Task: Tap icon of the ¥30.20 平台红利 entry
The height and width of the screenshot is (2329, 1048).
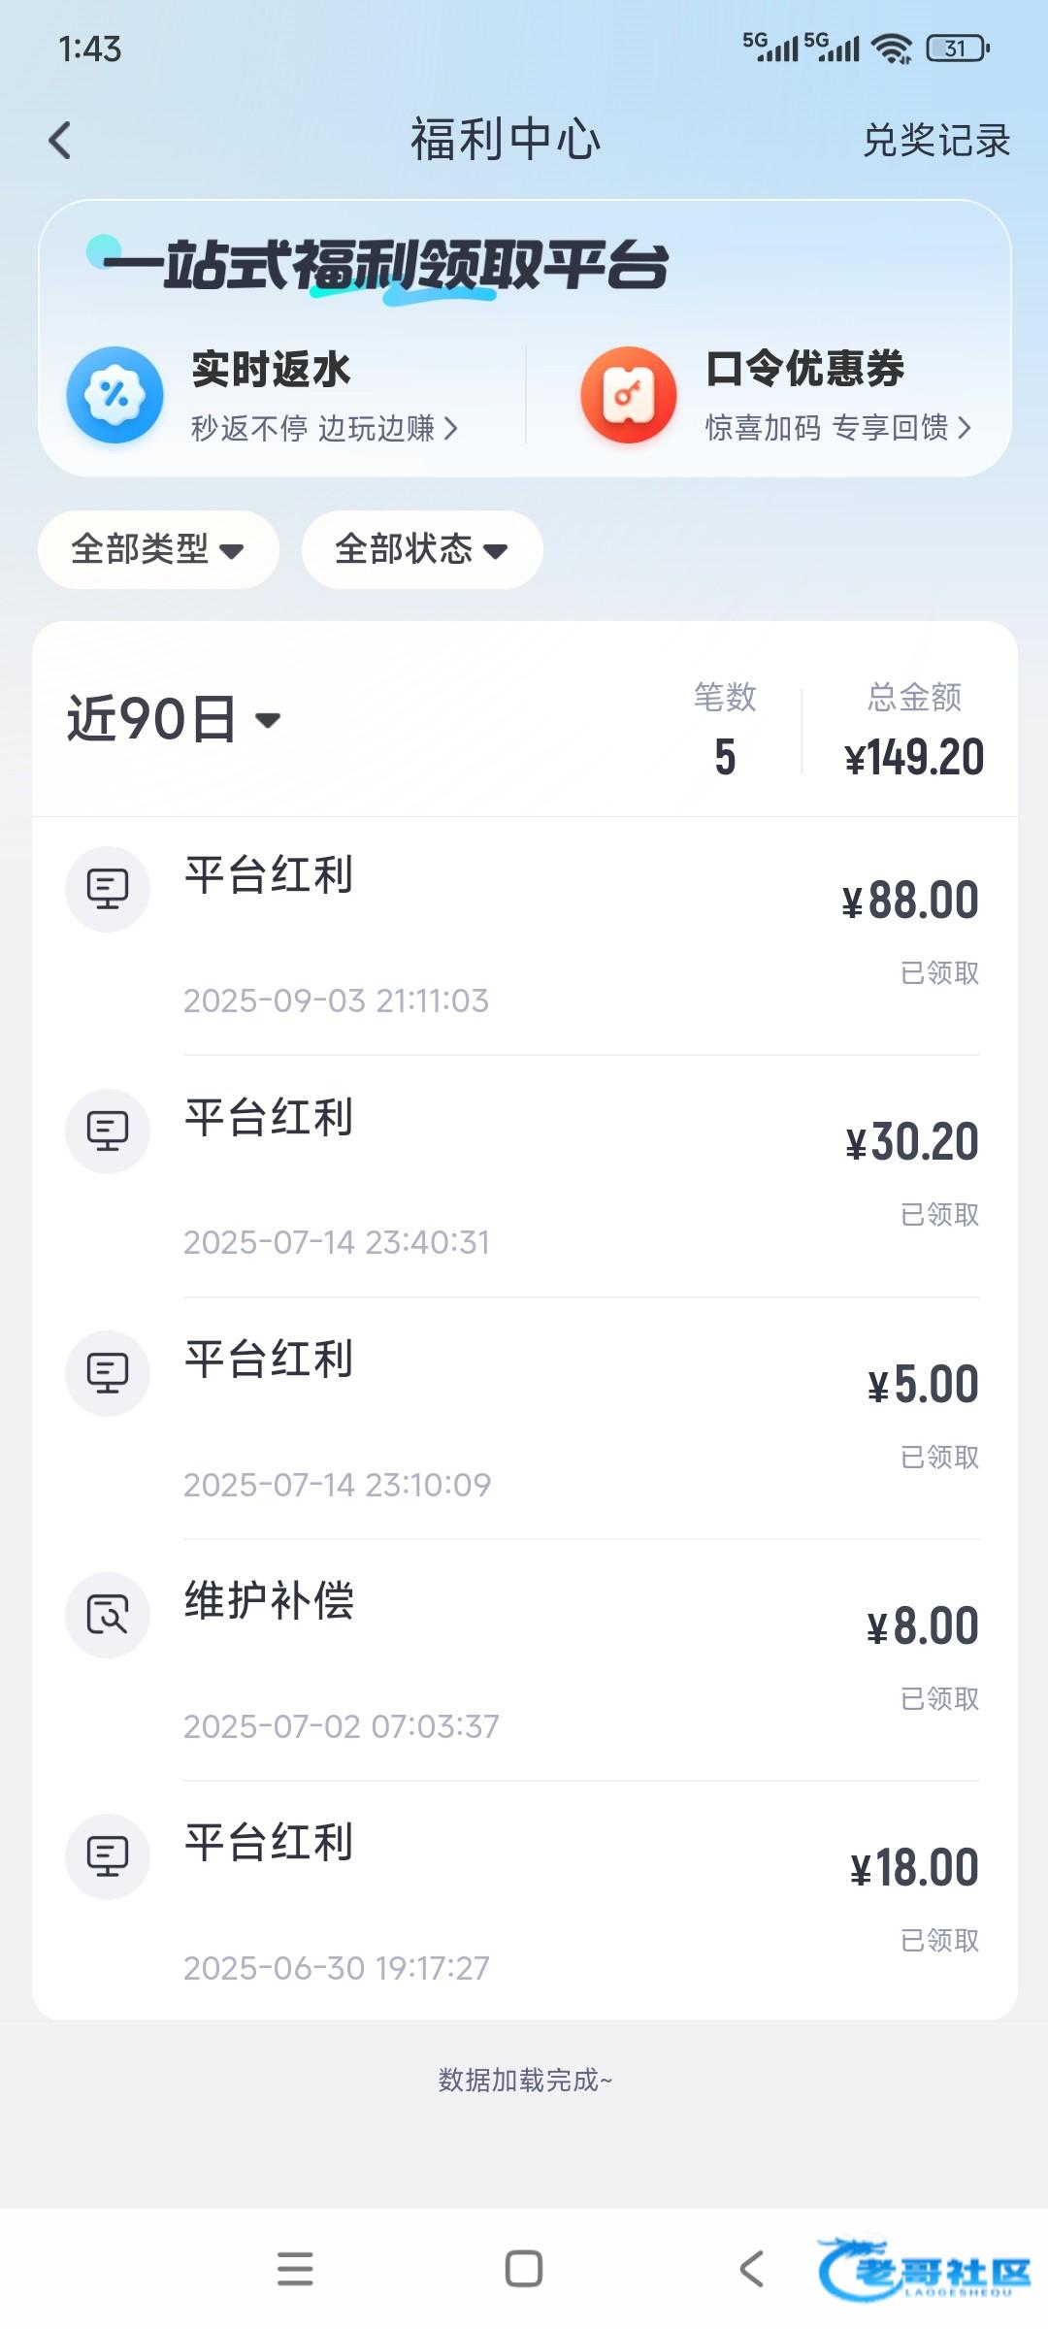Action: 108,1131
